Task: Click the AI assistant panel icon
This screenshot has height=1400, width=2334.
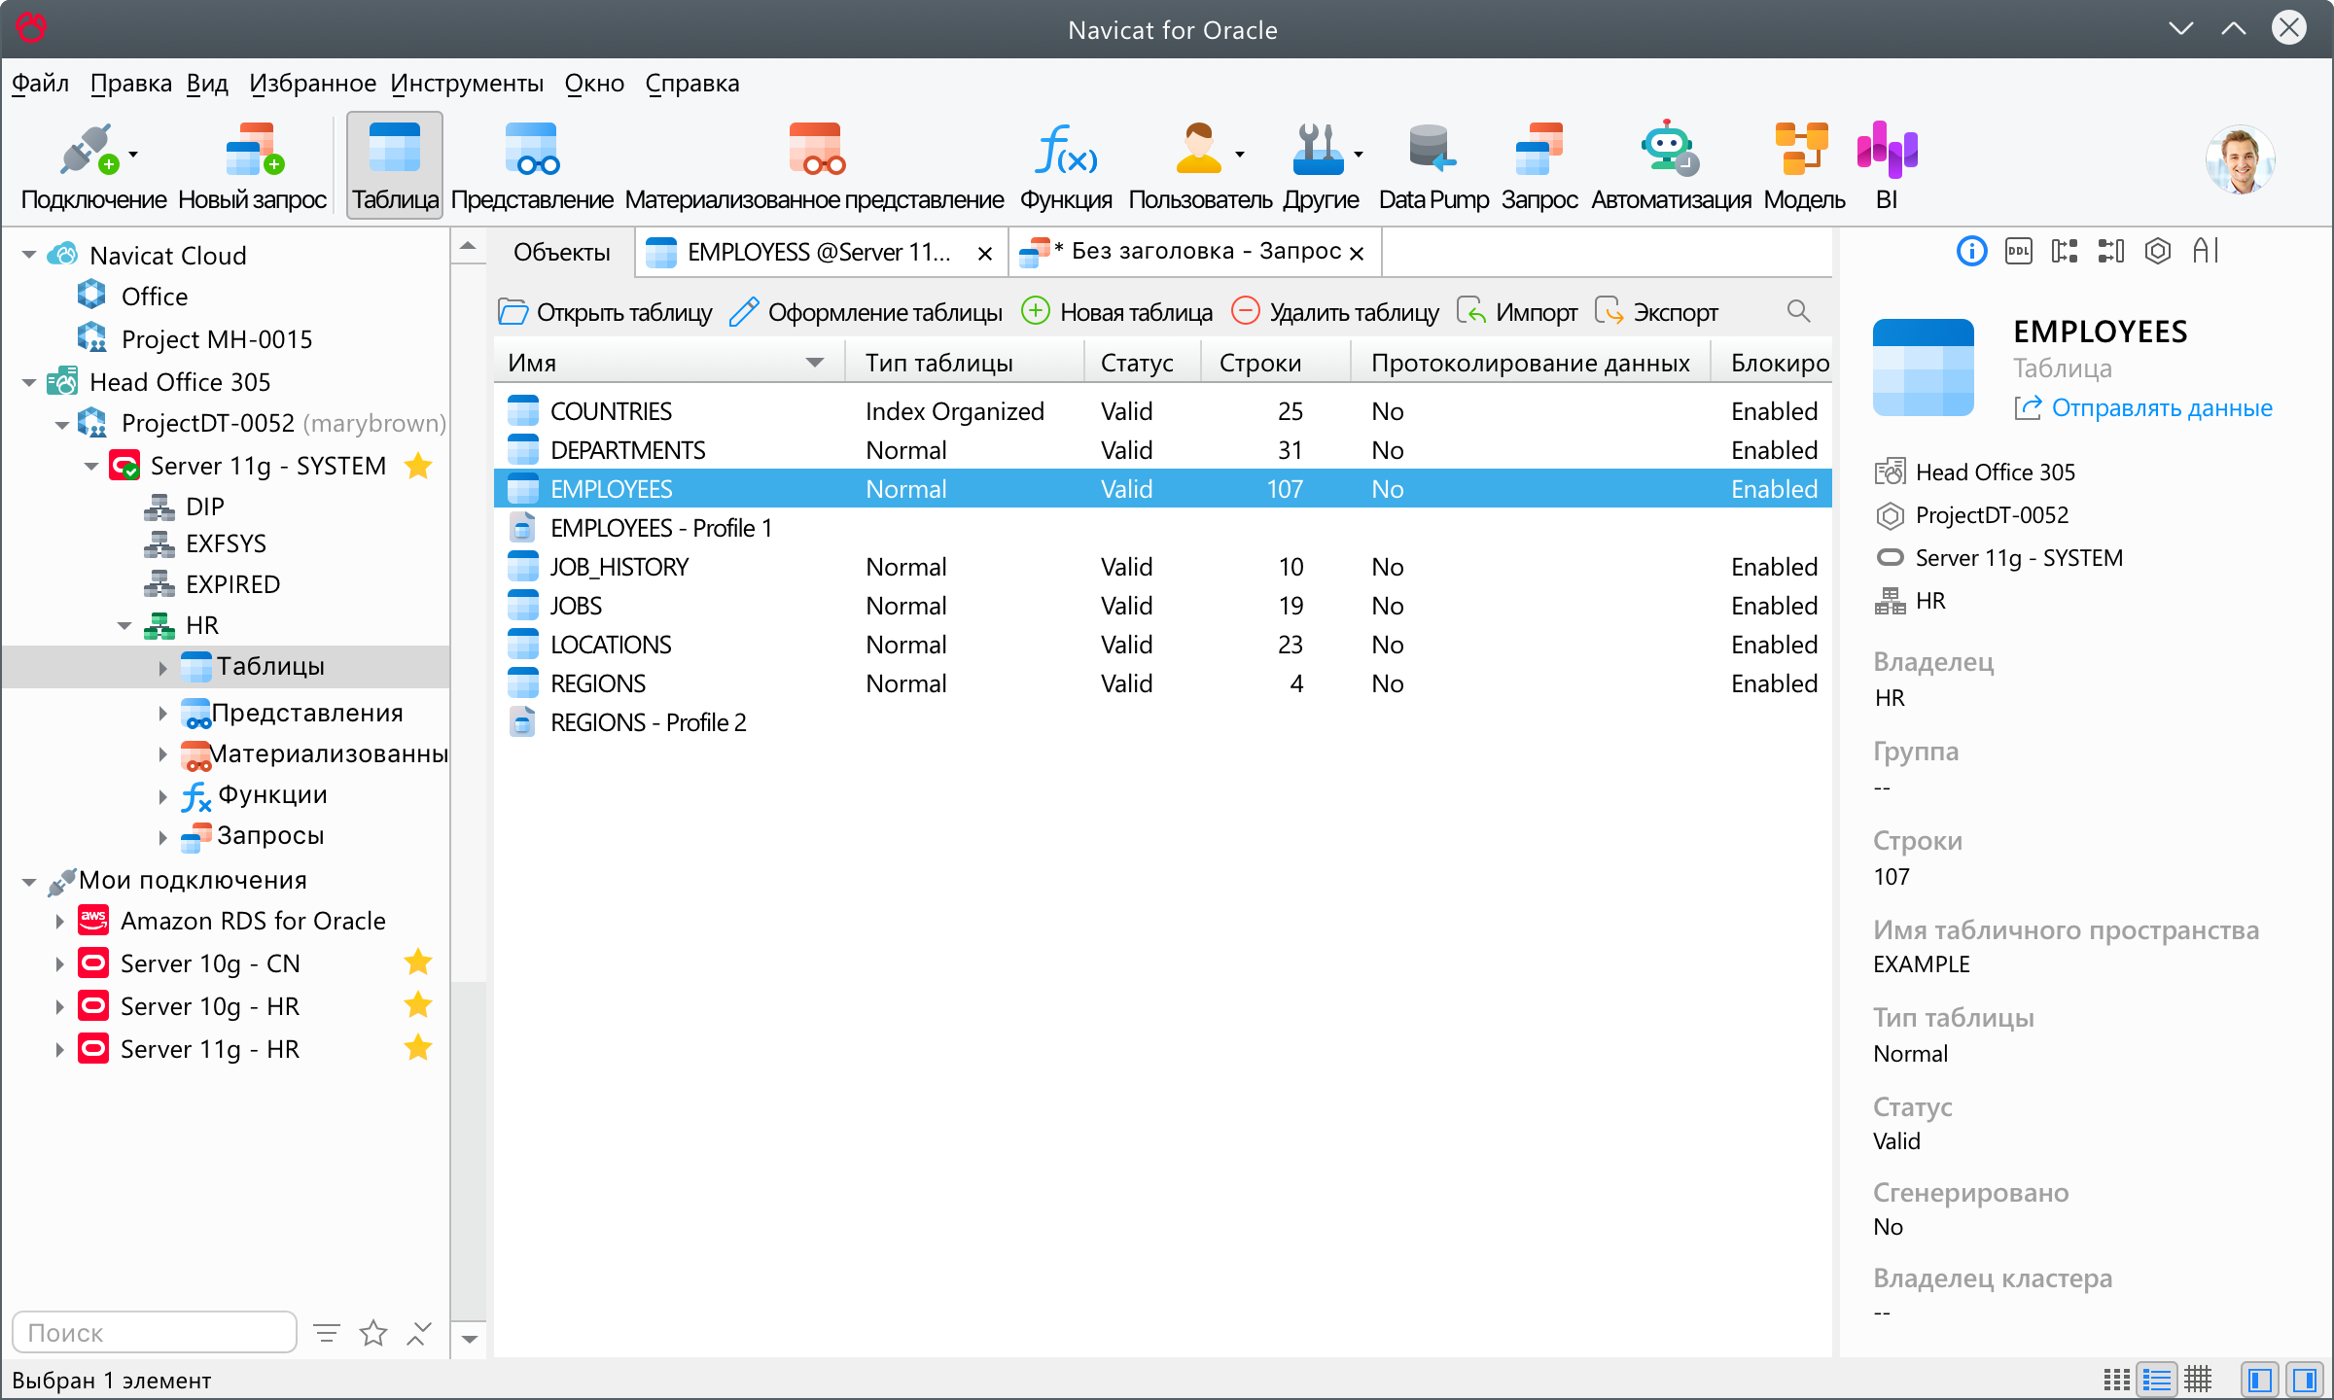Action: (x=2206, y=252)
